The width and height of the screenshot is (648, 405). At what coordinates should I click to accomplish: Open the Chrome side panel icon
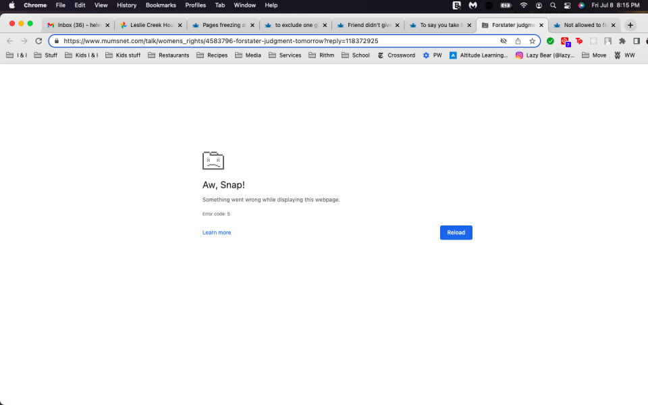coord(636,40)
